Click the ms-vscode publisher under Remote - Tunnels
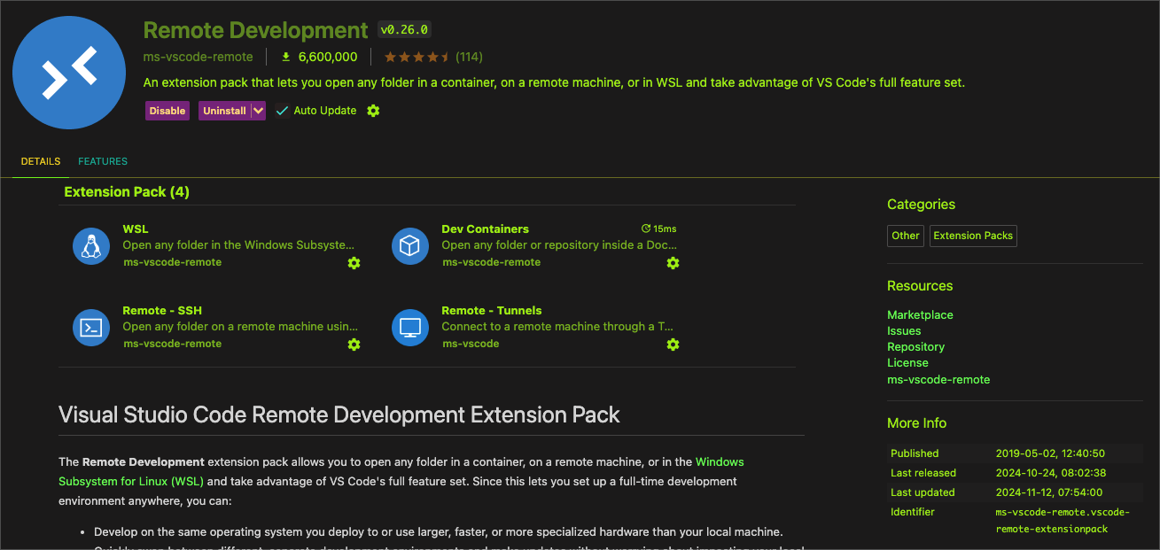This screenshot has height=550, width=1160. 471,344
